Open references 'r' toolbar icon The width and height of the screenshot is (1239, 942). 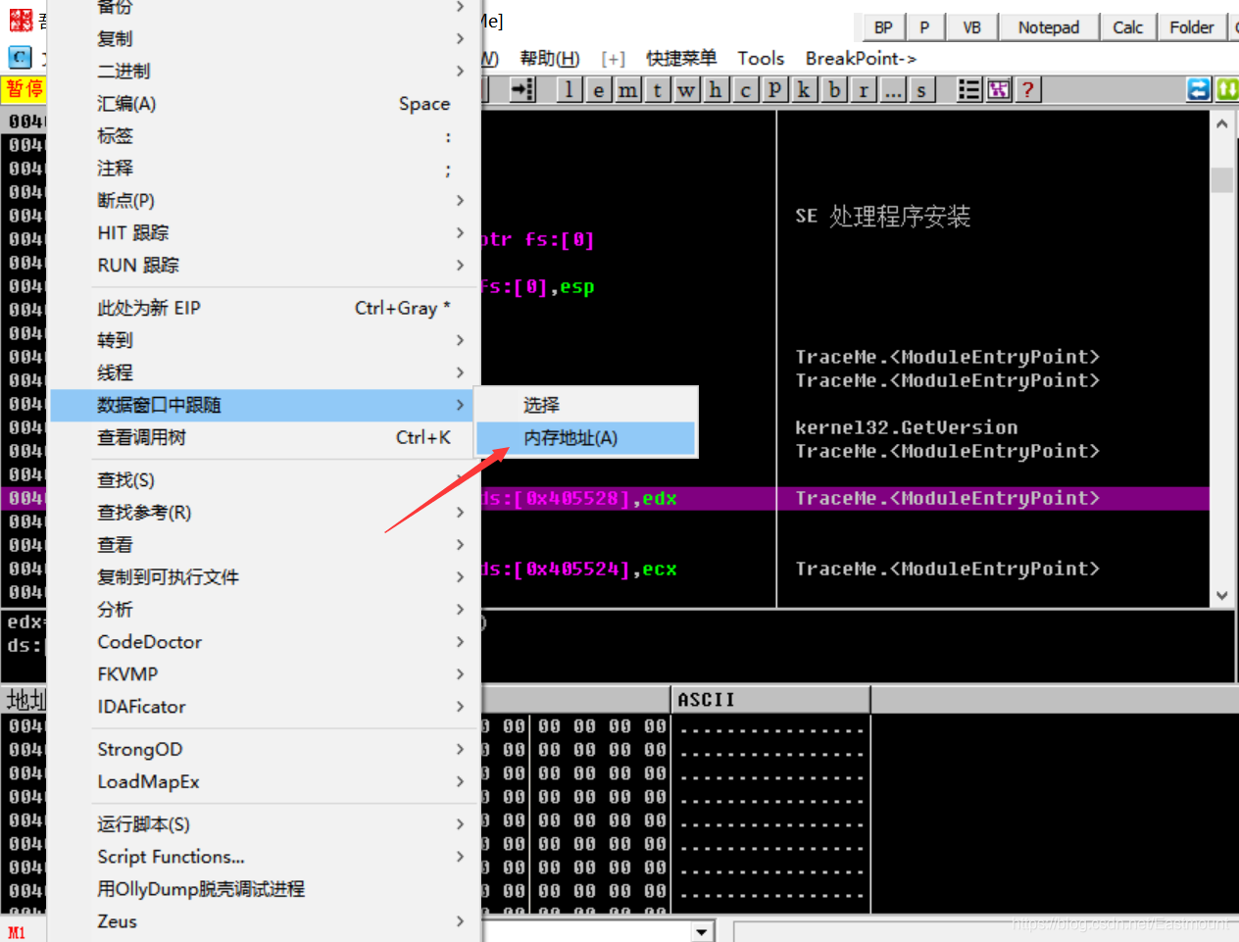pos(864,90)
